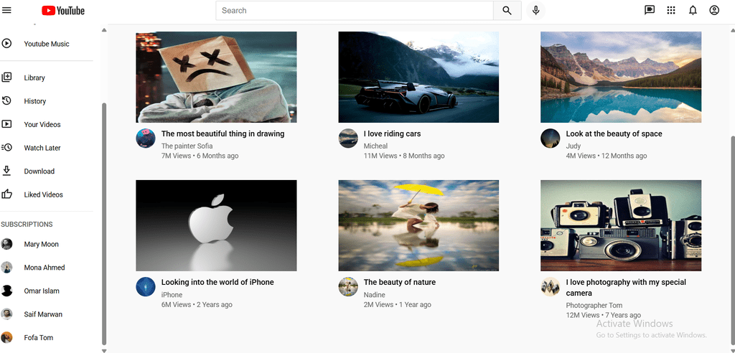Start voice search with the microphone
This screenshot has height=353, width=735.
pos(535,10)
